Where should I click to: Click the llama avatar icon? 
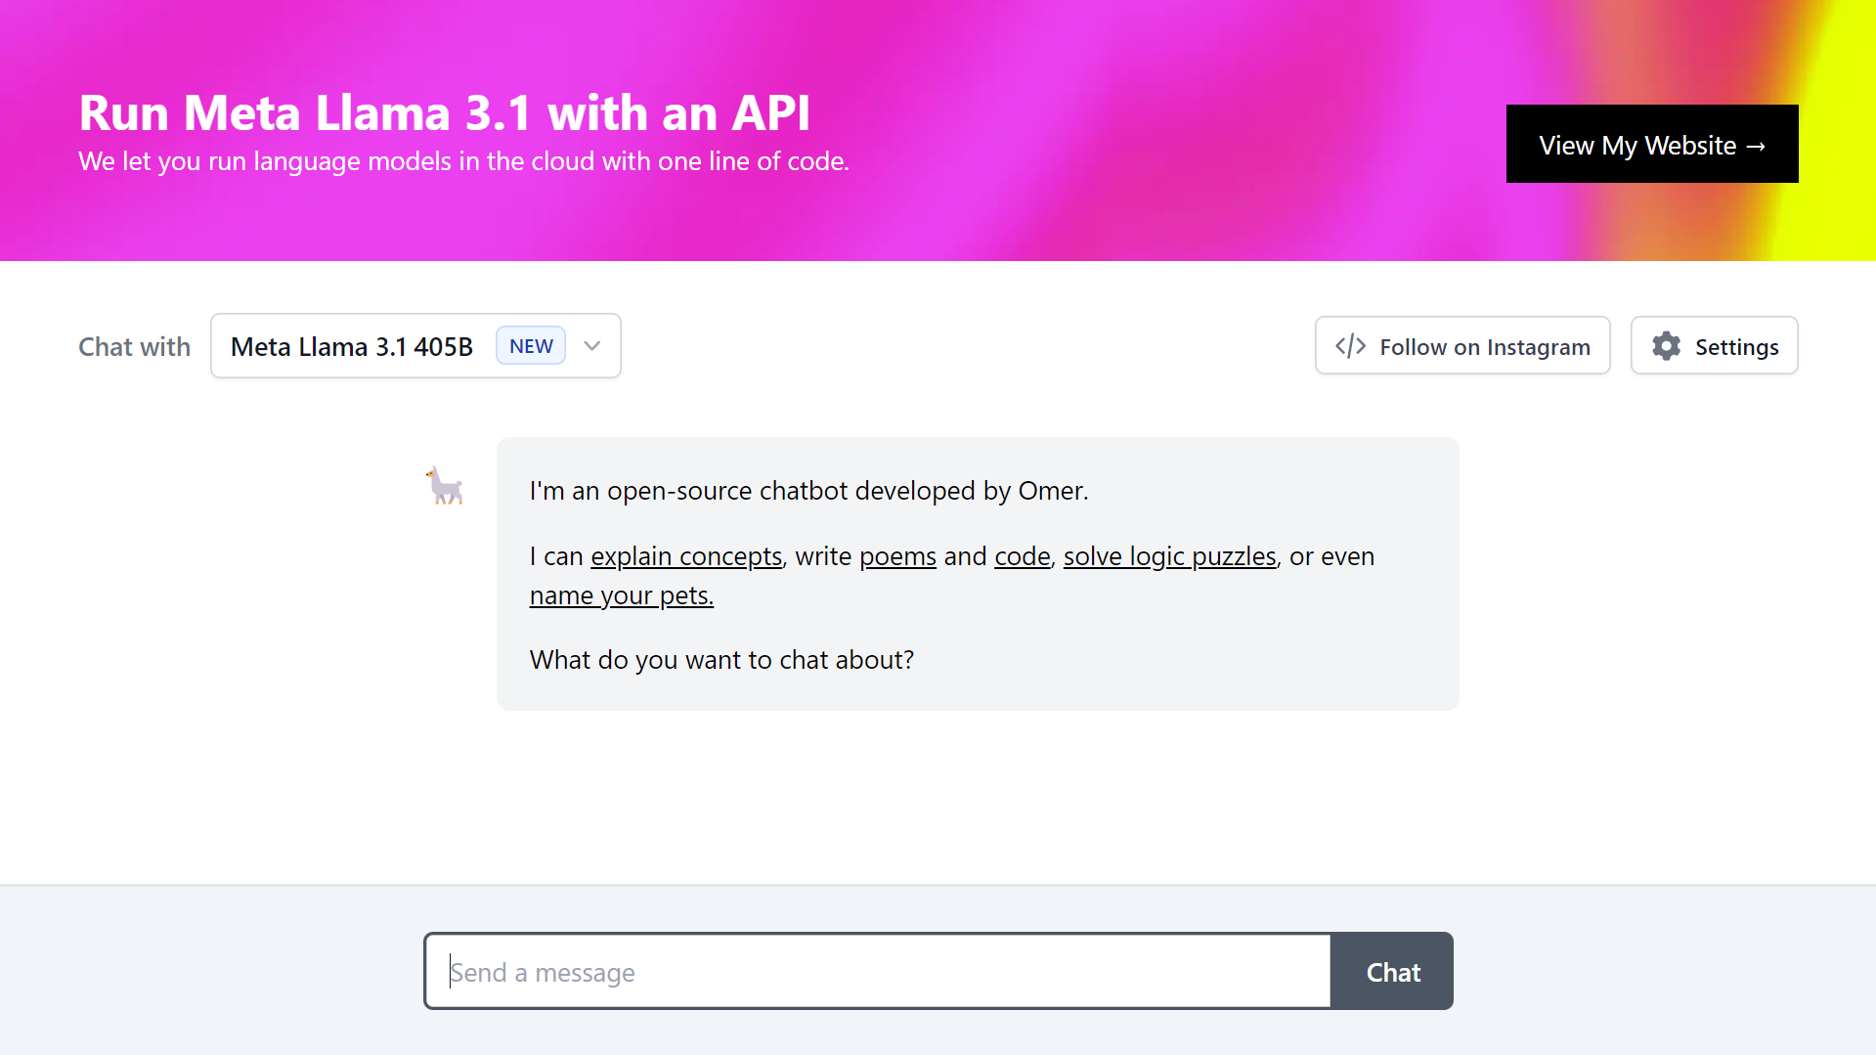tap(445, 486)
